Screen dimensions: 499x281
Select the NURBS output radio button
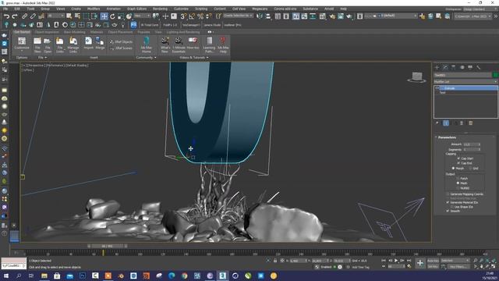pyautogui.click(x=458, y=188)
